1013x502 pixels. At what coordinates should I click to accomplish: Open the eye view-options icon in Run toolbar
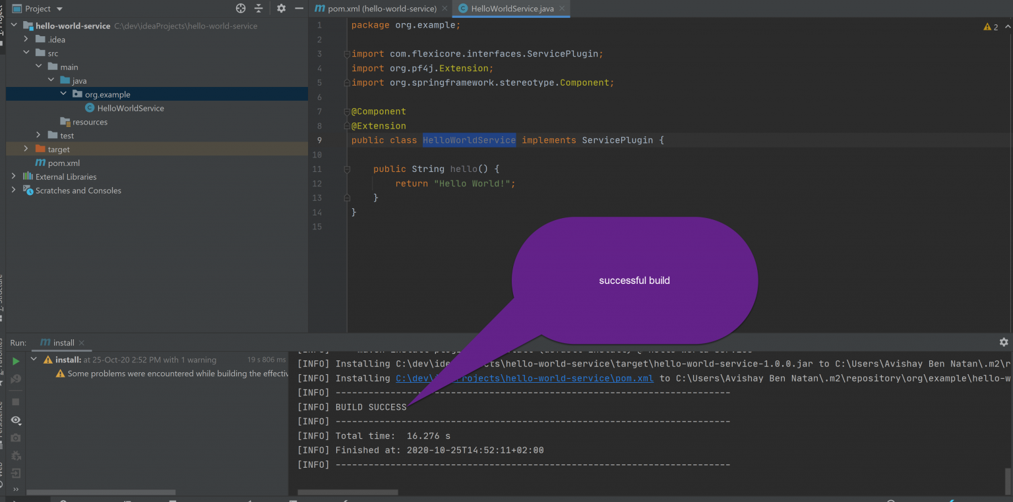pyautogui.click(x=16, y=420)
